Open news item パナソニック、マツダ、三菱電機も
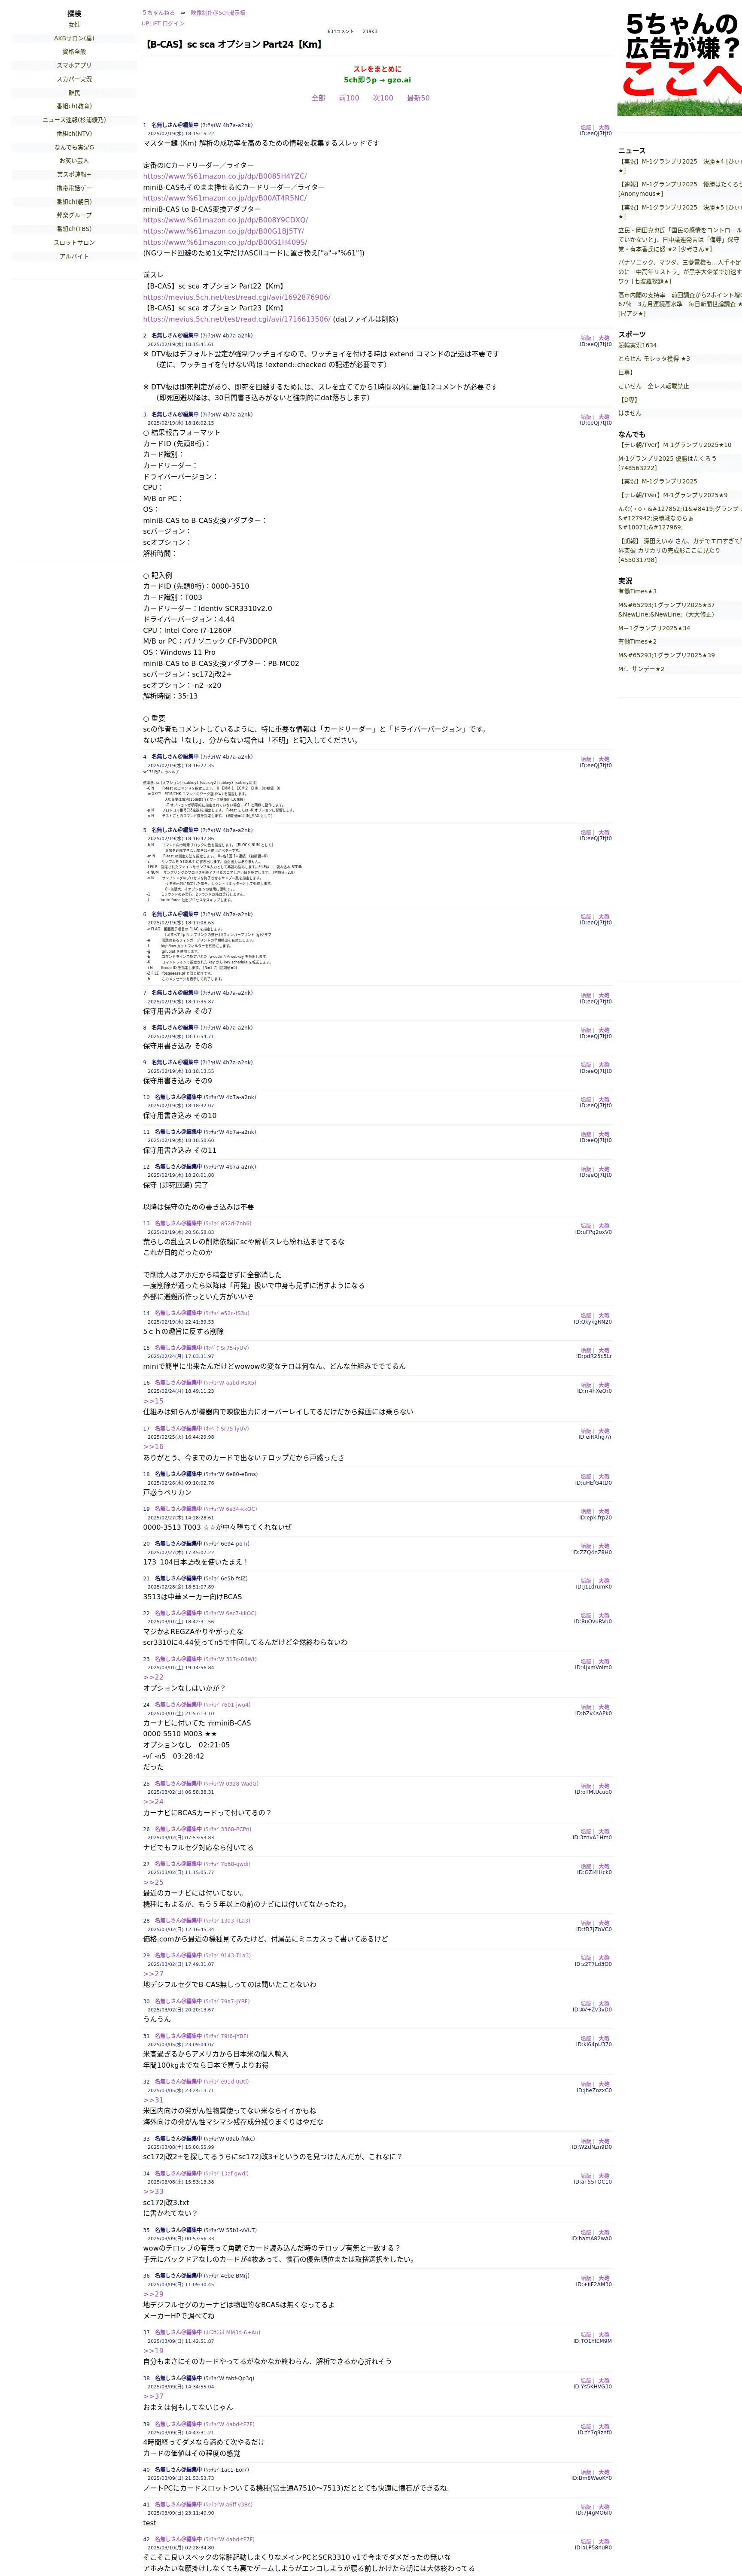Screen dimensions: 742x2576 (680, 272)
